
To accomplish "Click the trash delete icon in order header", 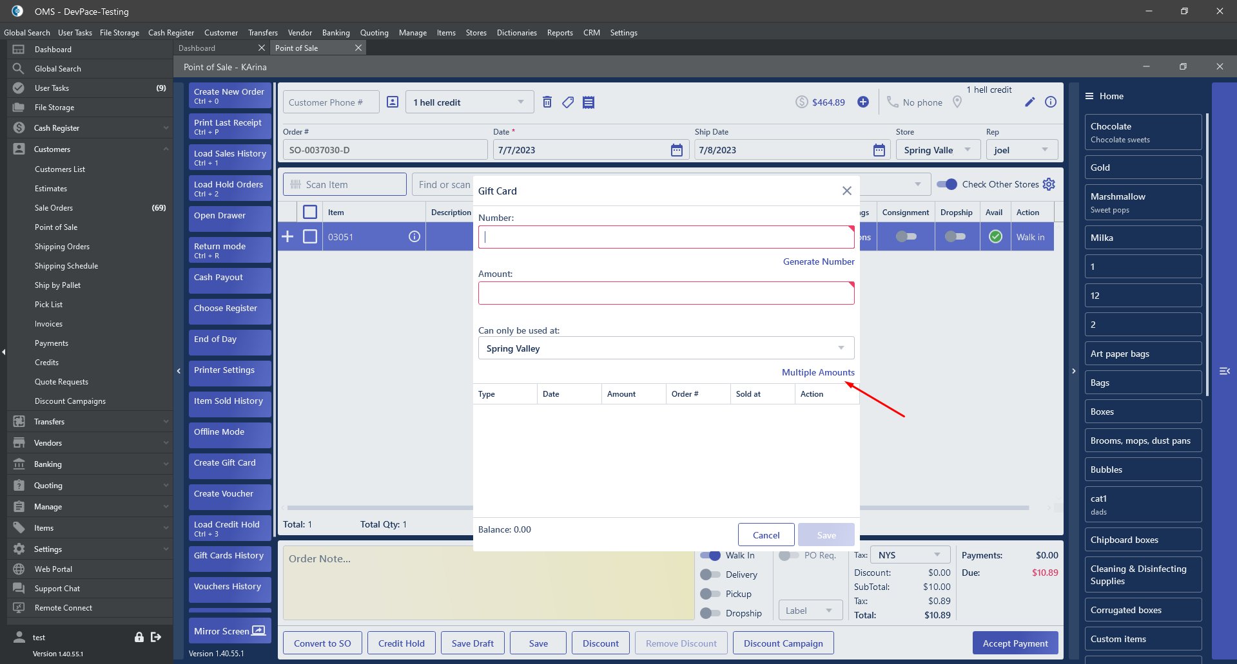I will point(547,102).
